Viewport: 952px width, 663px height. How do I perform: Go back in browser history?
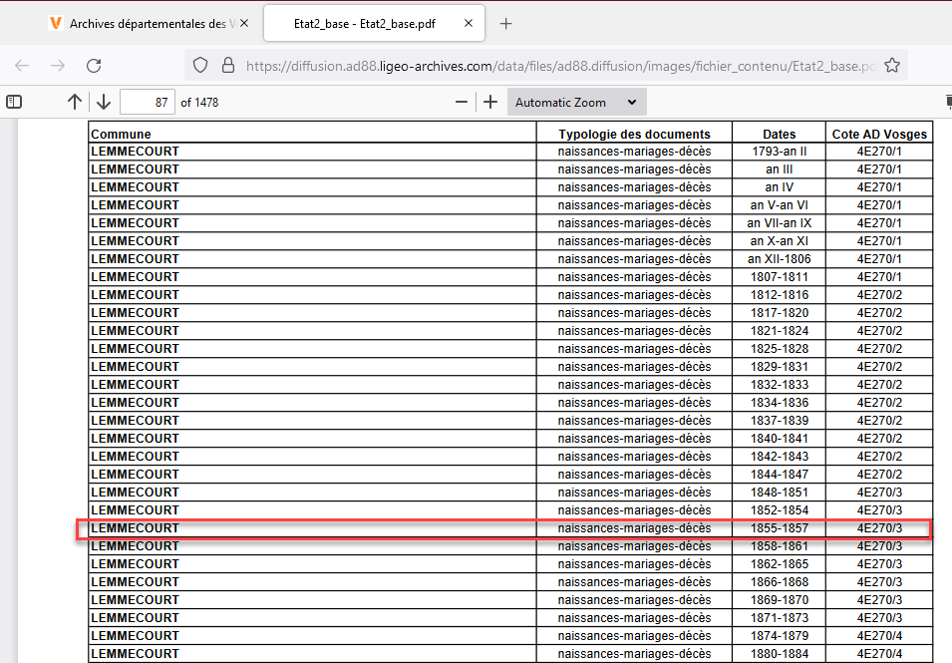pos(22,66)
